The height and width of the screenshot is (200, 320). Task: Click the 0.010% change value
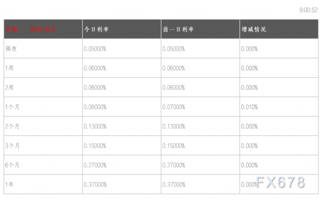point(249,107)
